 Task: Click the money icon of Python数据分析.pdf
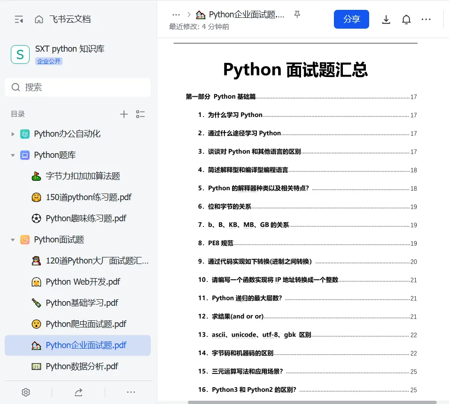36,366
